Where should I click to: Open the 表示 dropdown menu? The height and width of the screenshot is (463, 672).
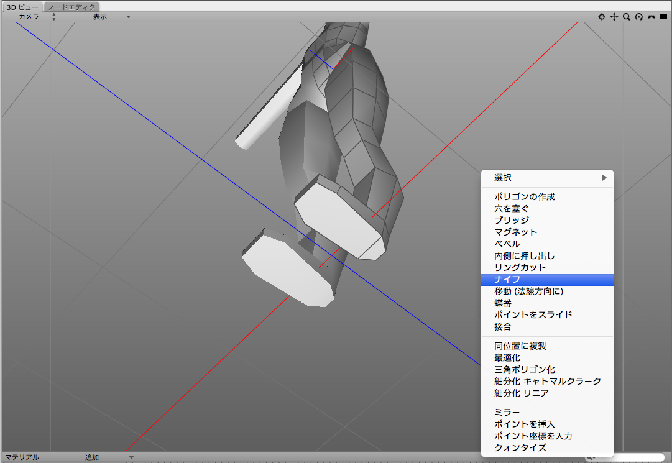[x=111, y=17]
